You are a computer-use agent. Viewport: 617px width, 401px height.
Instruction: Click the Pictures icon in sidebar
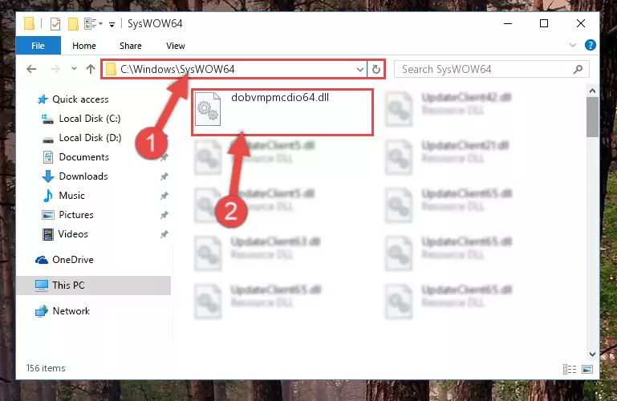[x=48, y=215]
